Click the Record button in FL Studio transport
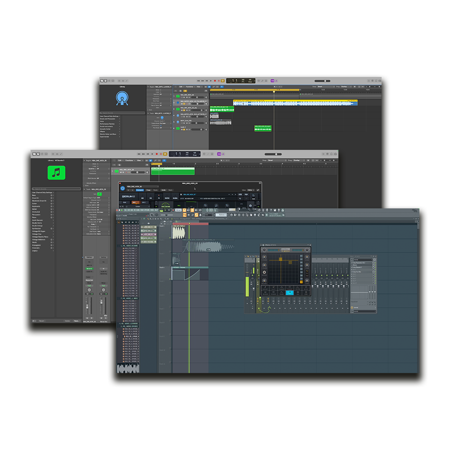The height and width of the screenshot is (450, 450). pos(173,210)
